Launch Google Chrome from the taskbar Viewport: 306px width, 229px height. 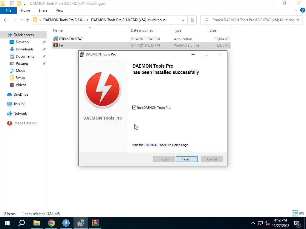click(51, 223)
